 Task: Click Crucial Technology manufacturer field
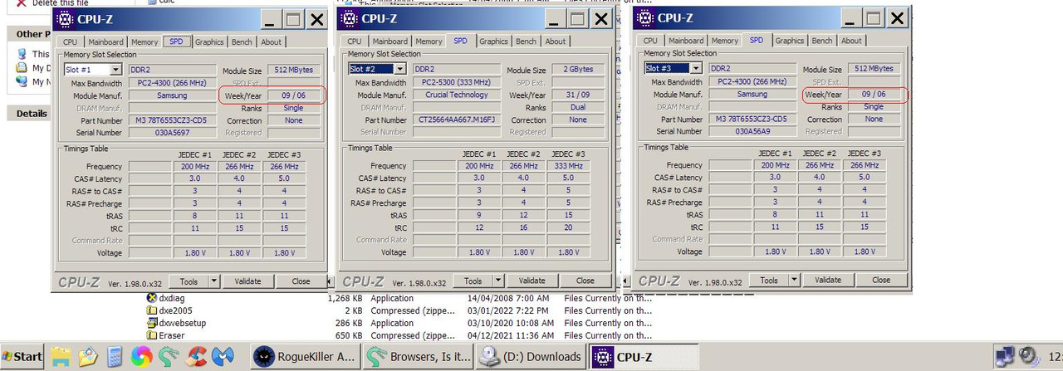click(457, 95)
